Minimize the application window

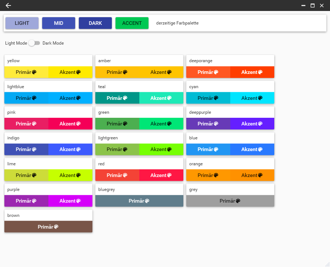click(x=303, y=5)
